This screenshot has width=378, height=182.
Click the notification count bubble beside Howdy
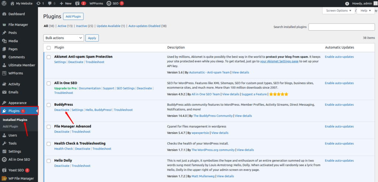347,4
